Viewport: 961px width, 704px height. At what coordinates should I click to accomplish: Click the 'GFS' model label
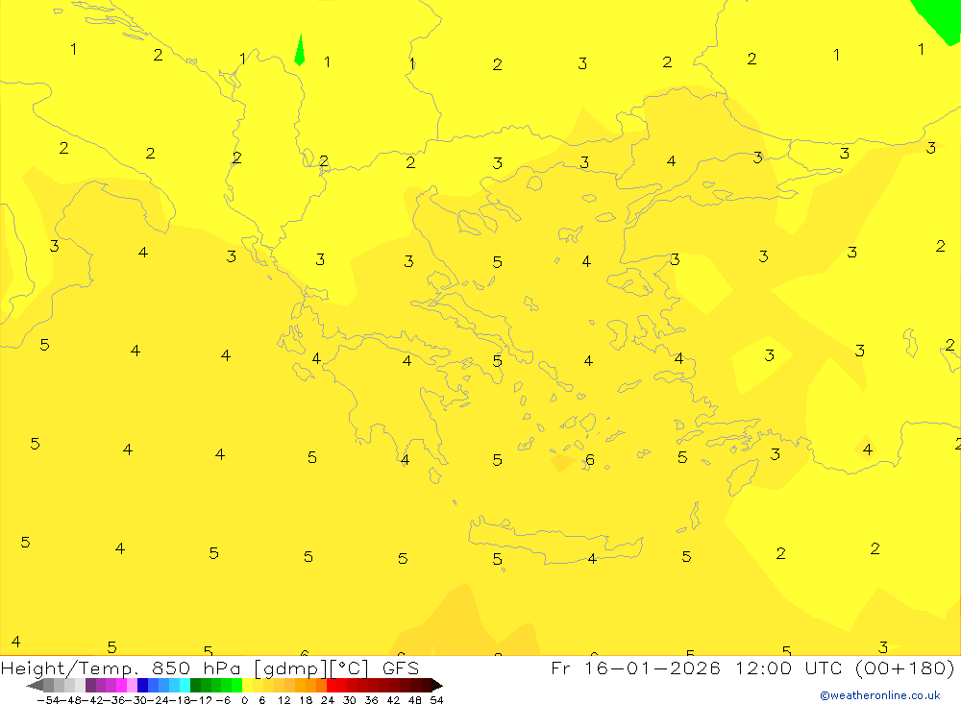pyautogui.click(x=401, y=668)
